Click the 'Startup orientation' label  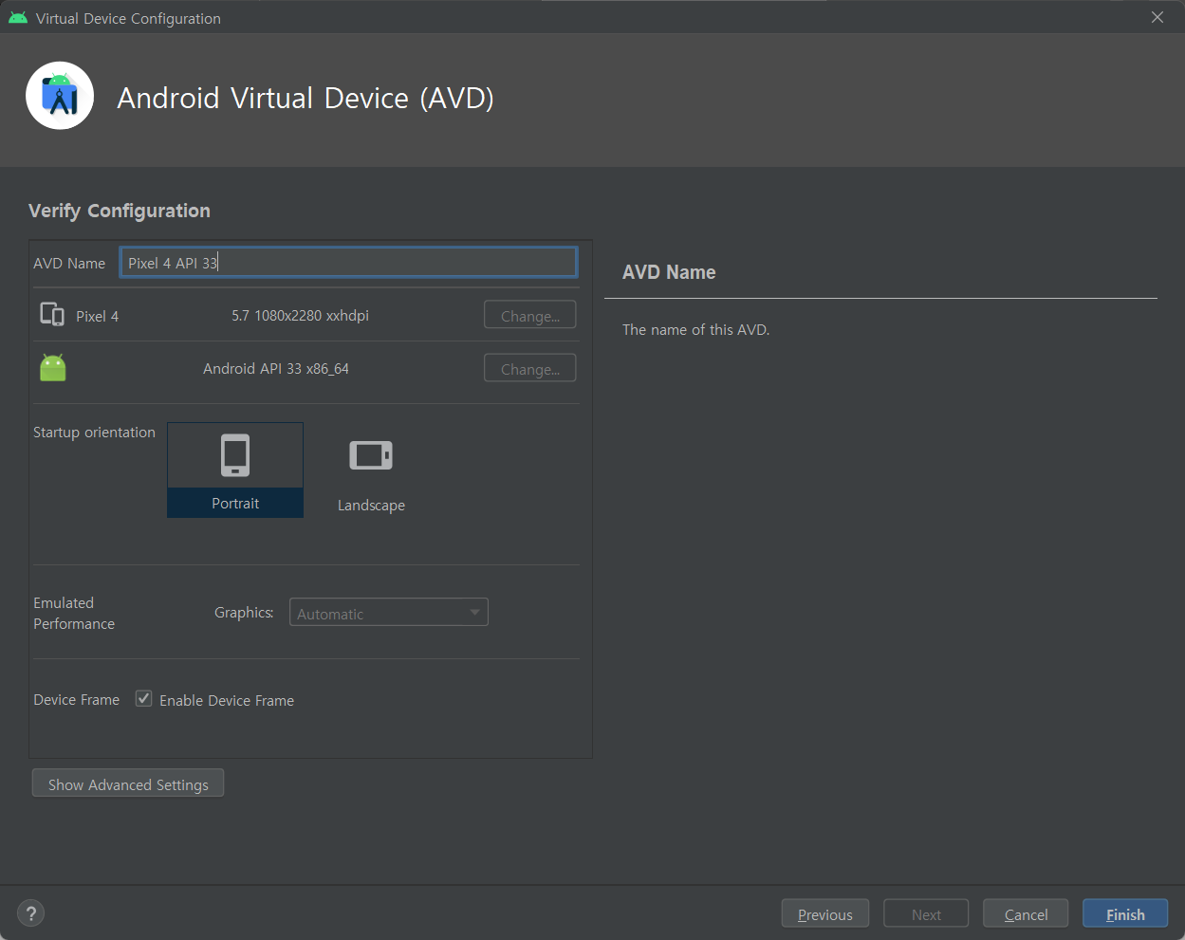click(x=94, y=432)
